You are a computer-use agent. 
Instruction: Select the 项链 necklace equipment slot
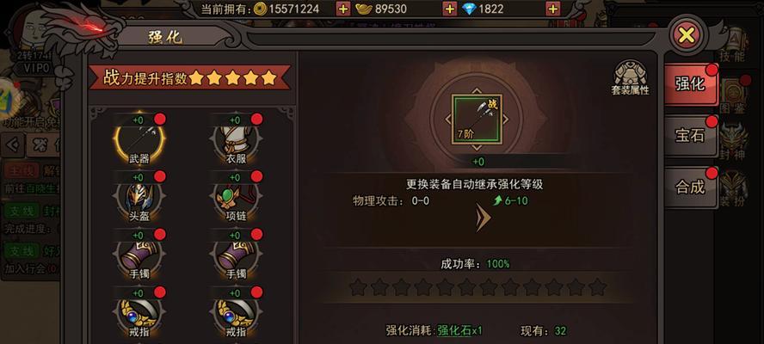(x=236, y=197)
